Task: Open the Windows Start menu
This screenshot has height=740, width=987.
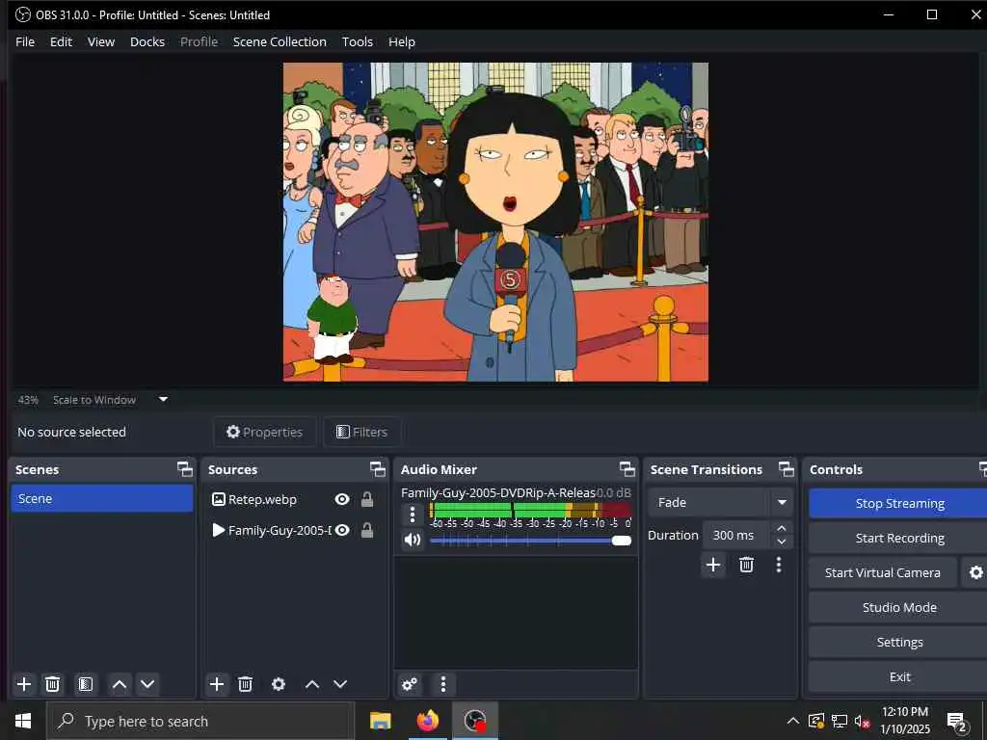Action: tap(23, 721)
